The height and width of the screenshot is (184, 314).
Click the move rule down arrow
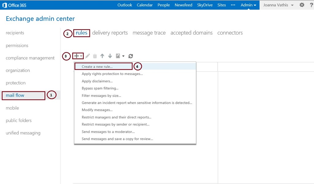coord(110,56)
